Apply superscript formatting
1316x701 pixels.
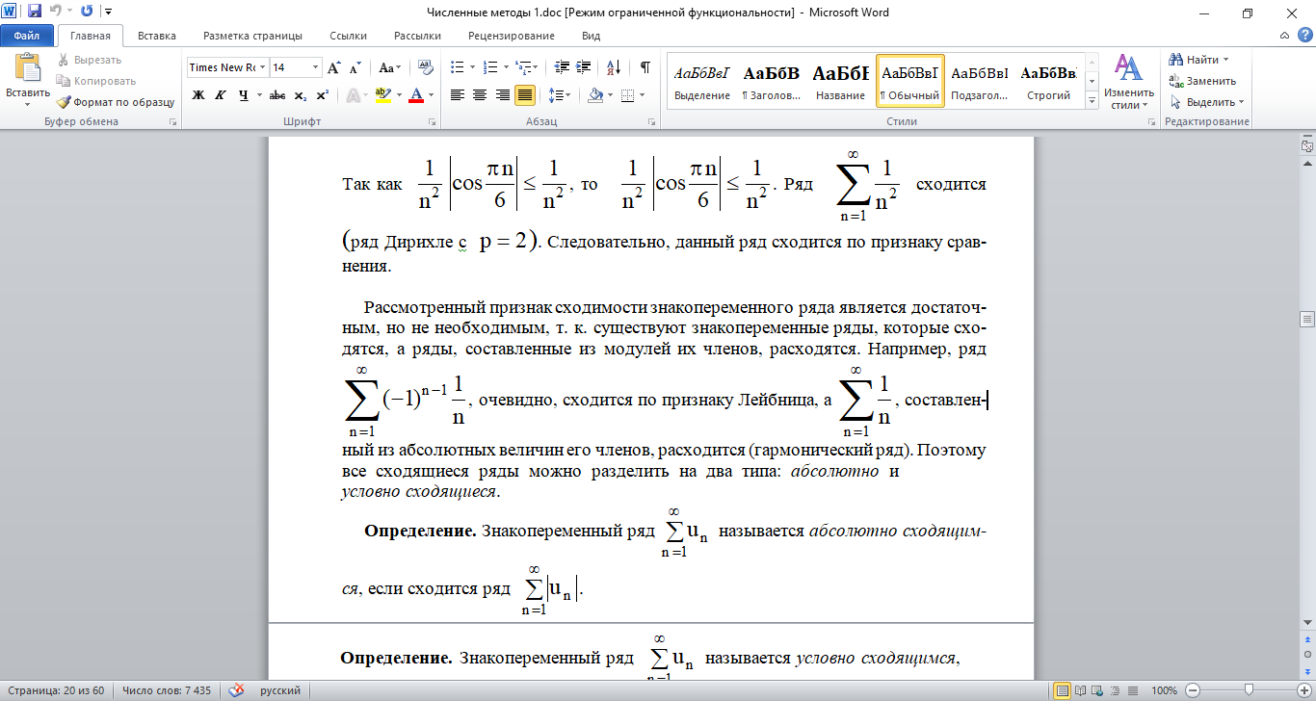(322, 94)
